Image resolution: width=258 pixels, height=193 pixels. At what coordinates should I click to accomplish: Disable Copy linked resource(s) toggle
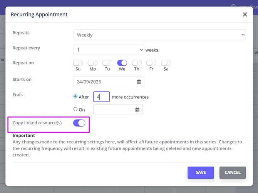coord(79,123)
